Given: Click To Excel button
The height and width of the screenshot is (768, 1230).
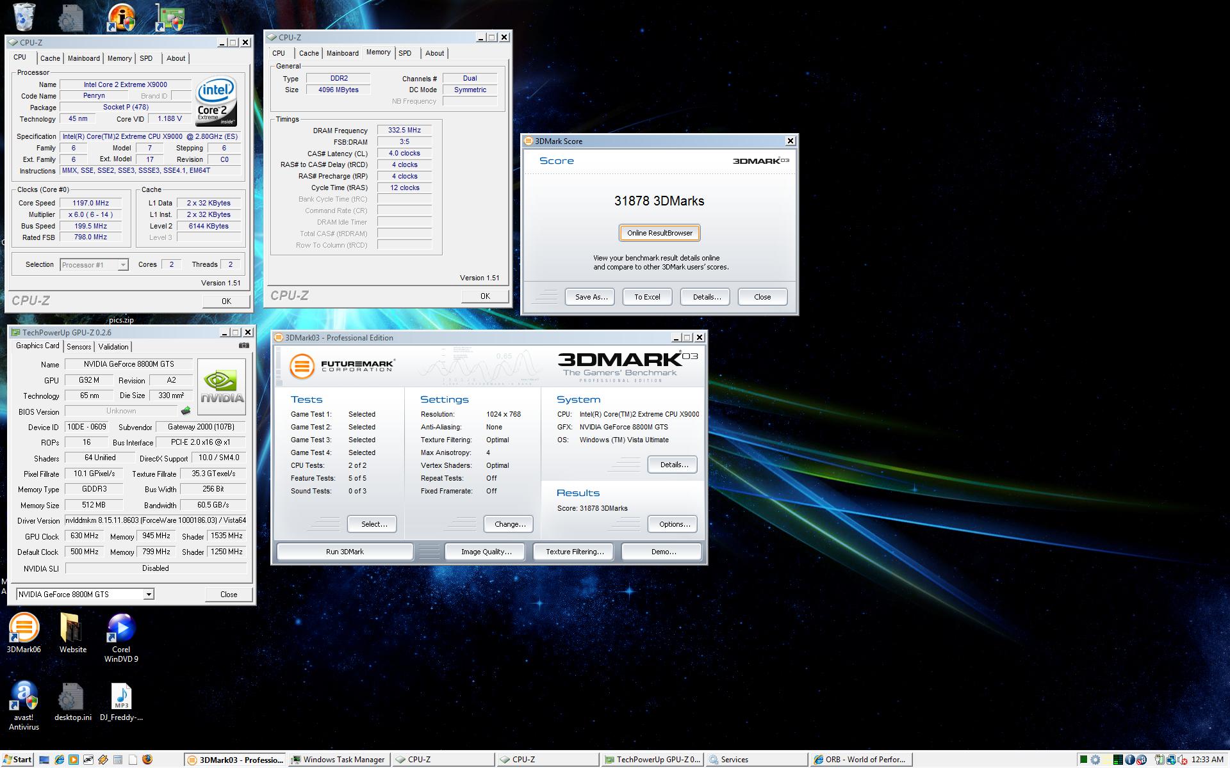Looking at the screenshot, I should 647,297.
